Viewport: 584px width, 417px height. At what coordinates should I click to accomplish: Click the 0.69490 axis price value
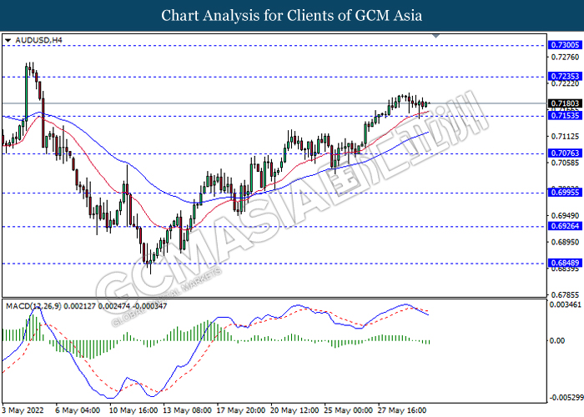[x=565, y=215]
